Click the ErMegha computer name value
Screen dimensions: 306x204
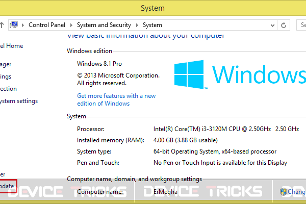(165, 192)
